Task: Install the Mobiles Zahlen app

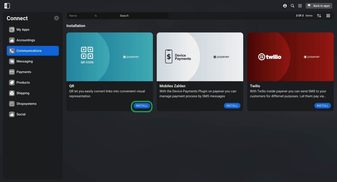Action: coord(232,106)
